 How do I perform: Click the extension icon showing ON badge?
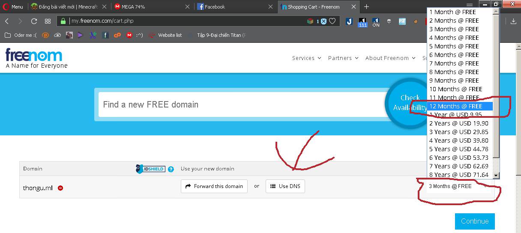click(x=376, y=22)
